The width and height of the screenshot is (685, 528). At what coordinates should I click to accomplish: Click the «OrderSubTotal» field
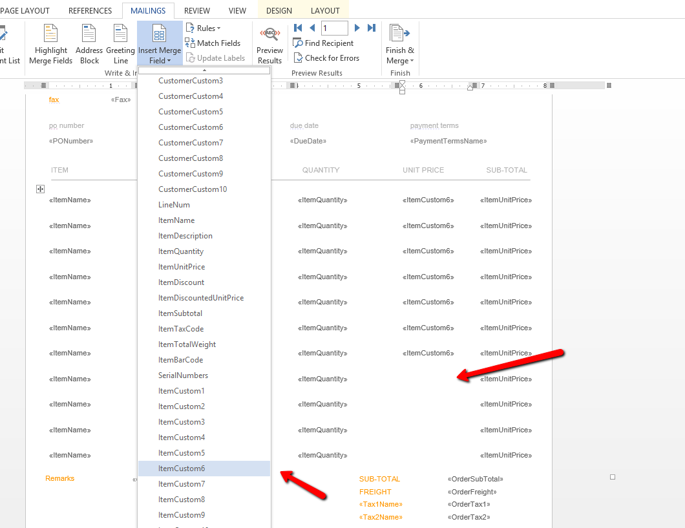click(476, 479)
